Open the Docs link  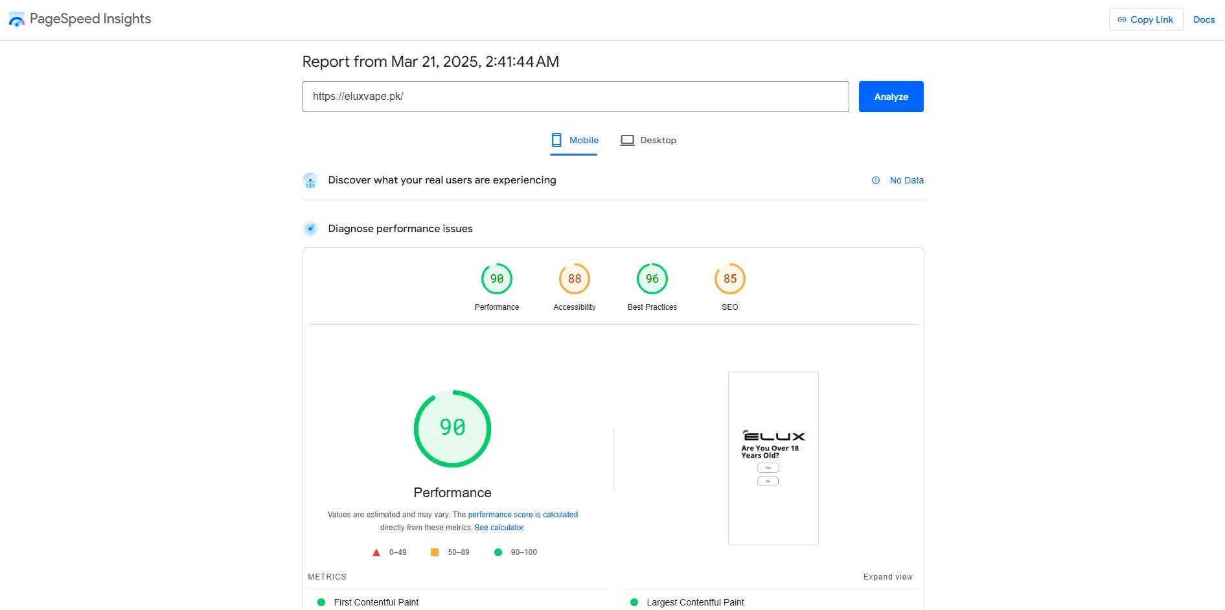[1204, 19]
